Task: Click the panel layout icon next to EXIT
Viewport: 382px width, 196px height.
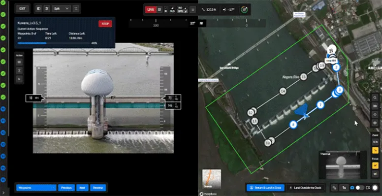Action: [x=39, y=8]
